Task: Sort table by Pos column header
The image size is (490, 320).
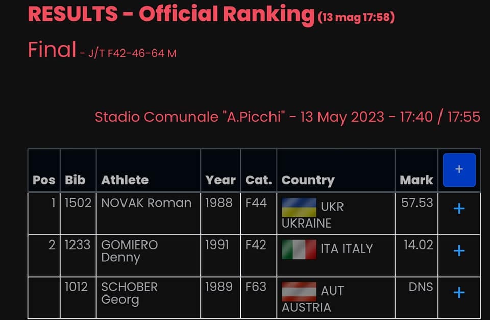Action: click(44, 180)
